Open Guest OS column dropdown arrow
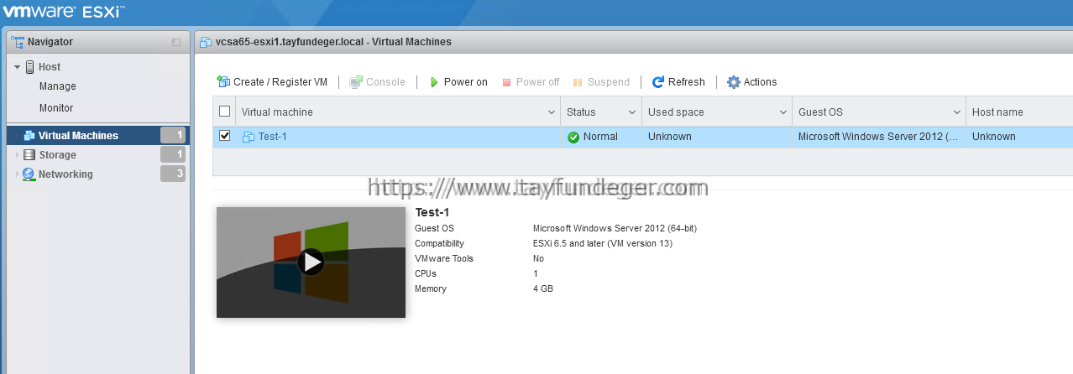The image size is (1073, 374). 957,112
